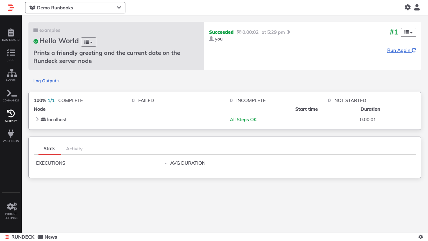This screenshot has height=241, width=428.
Task: Click Run Again link
Action: [x=402, y=50]
